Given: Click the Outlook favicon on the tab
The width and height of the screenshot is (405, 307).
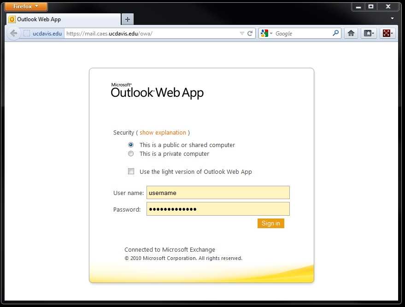Looking at the screenshot, I should 12,19.
